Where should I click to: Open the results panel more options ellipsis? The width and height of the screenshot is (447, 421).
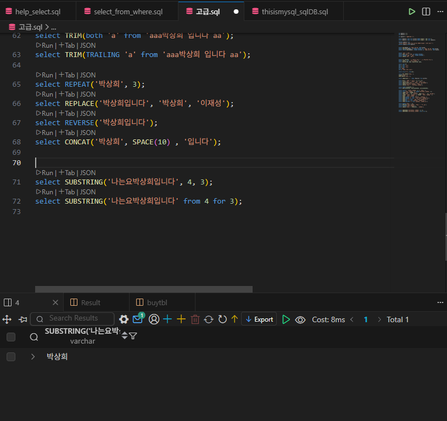[440, 302]
